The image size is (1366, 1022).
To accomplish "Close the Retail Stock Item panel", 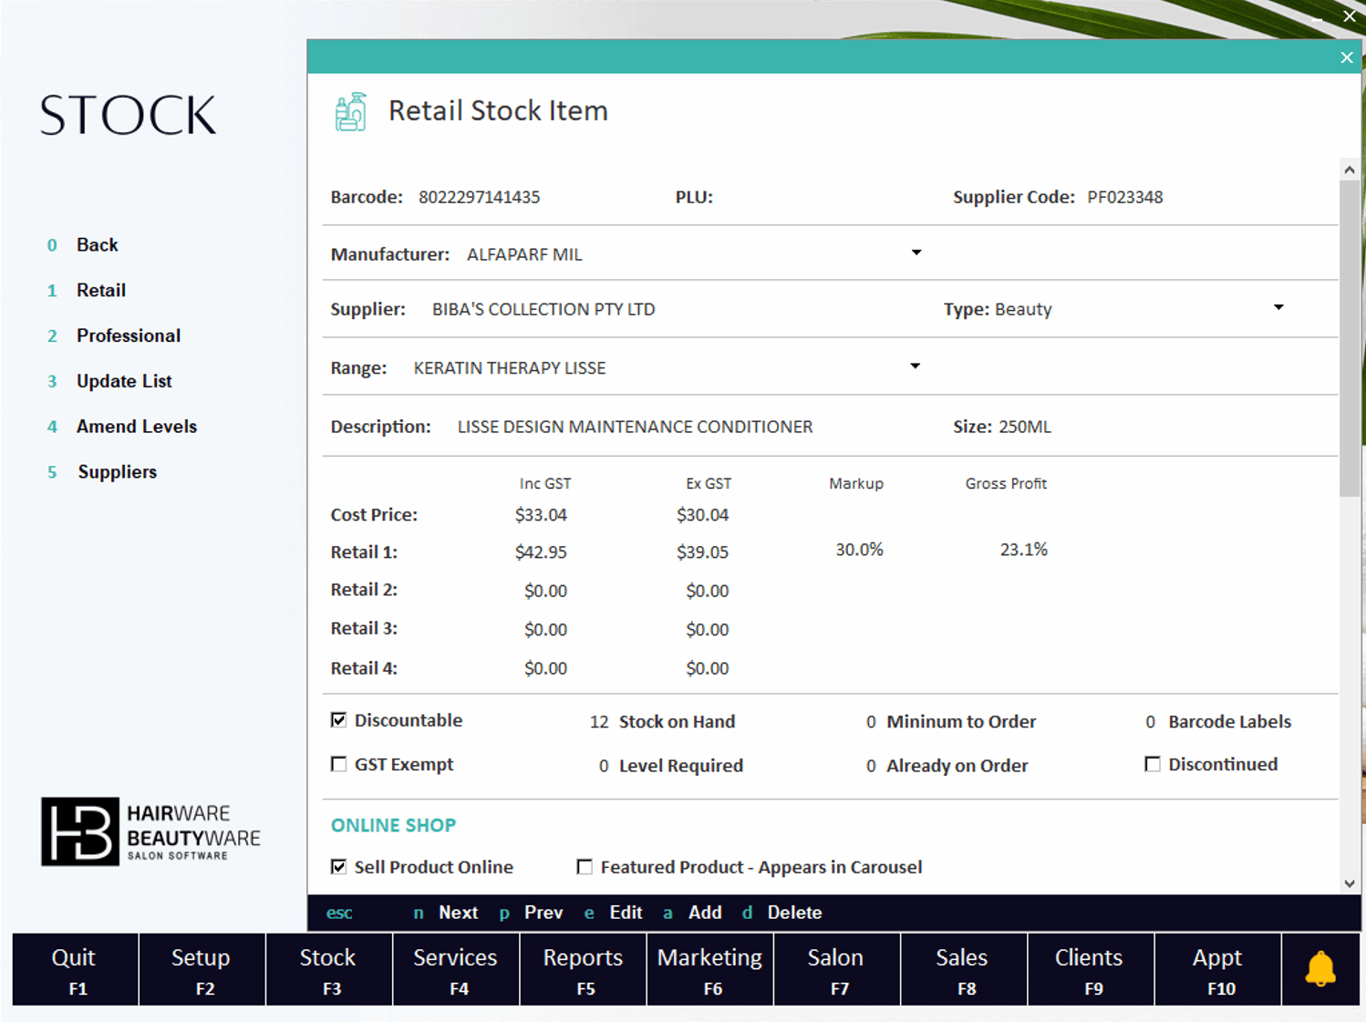I will pos(1347,57).
